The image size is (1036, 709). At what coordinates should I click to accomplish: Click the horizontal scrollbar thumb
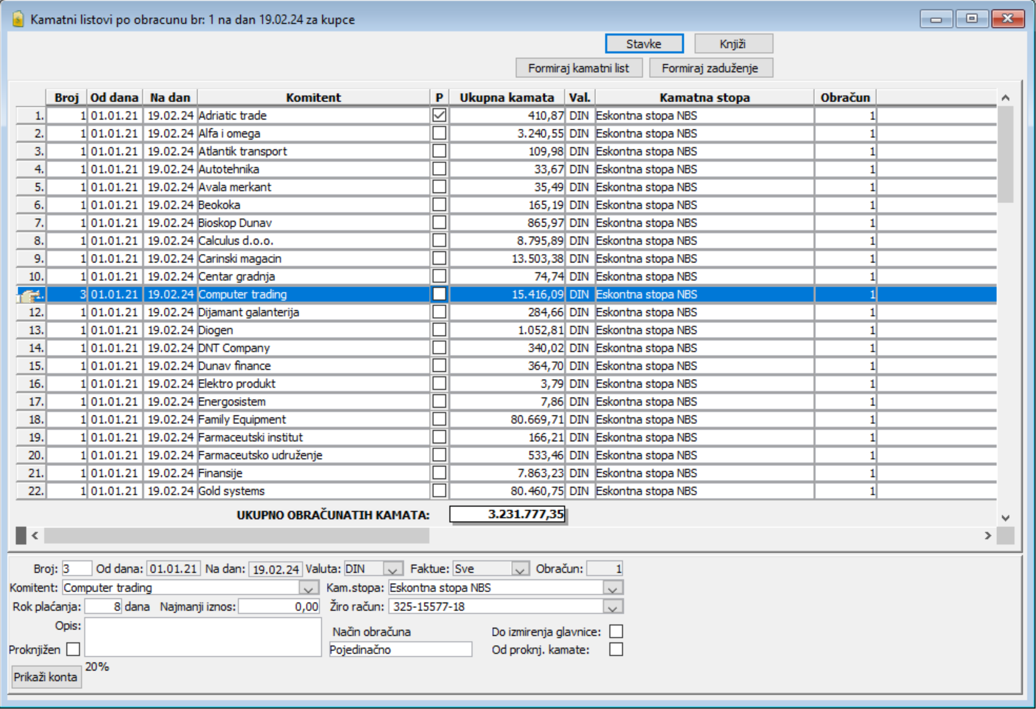(236, 535)
